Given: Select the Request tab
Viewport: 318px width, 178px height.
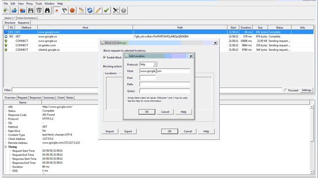Looking at the screenshot, I should (22, 98).
